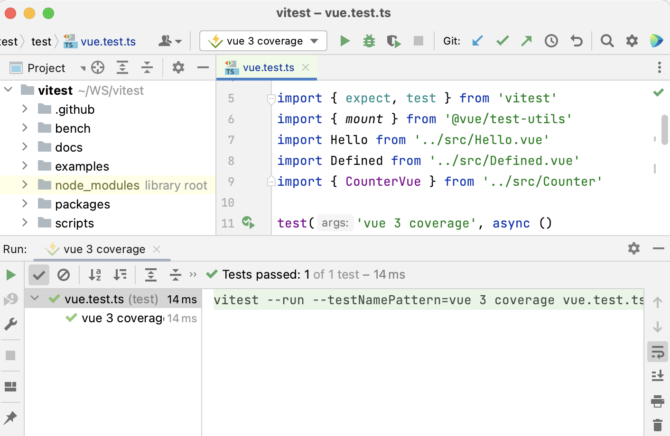Toggle scroll to end of console

click(x=658, y=376)
